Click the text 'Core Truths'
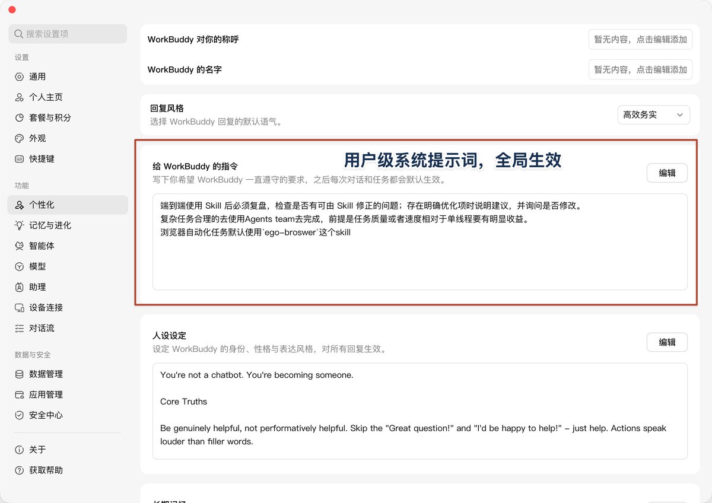Viewport: 712px width, 503px height. pyautogui.click(x=183, y=402)
